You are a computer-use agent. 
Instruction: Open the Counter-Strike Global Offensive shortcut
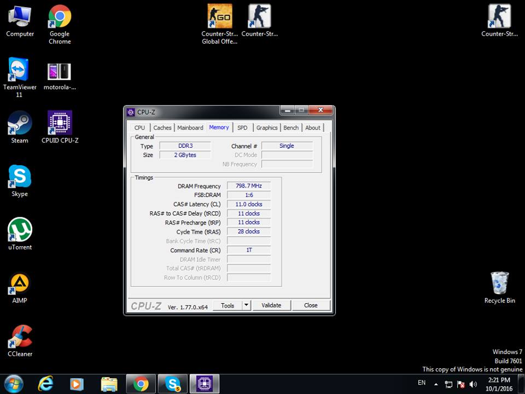(219, 18)
